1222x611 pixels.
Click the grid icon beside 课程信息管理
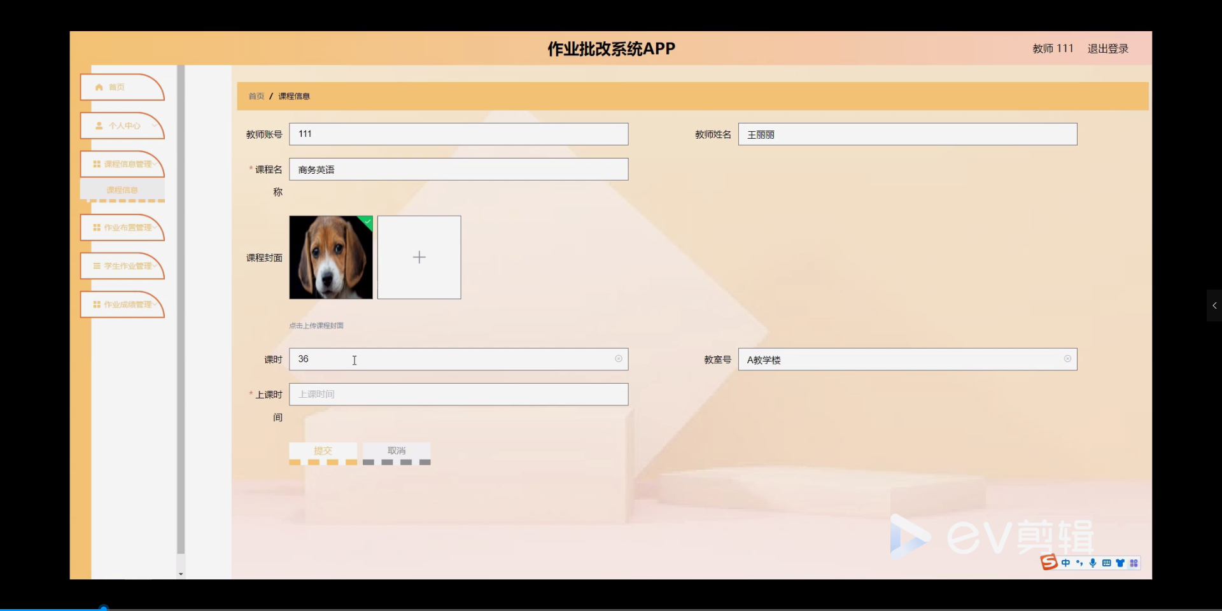click(96, 164)
